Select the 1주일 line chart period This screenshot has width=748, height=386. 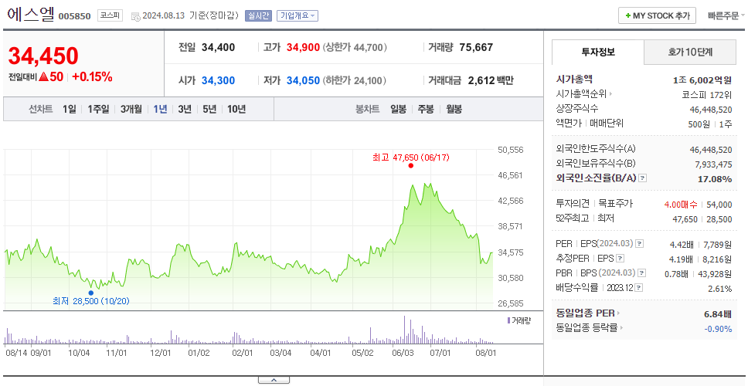coord(98,109)
